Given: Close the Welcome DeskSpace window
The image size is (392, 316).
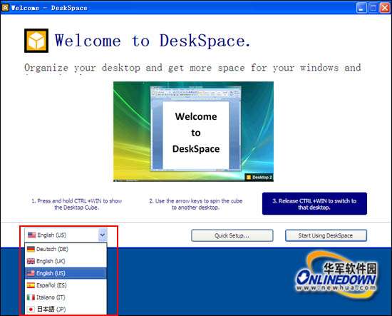Looking at the screenshot, I should (385, 8).
